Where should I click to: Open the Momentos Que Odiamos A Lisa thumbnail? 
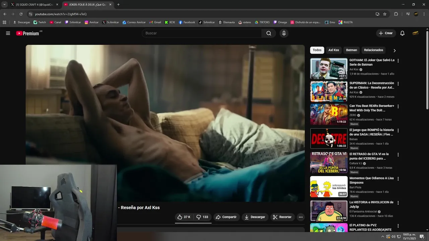click(x=328, y=186)
